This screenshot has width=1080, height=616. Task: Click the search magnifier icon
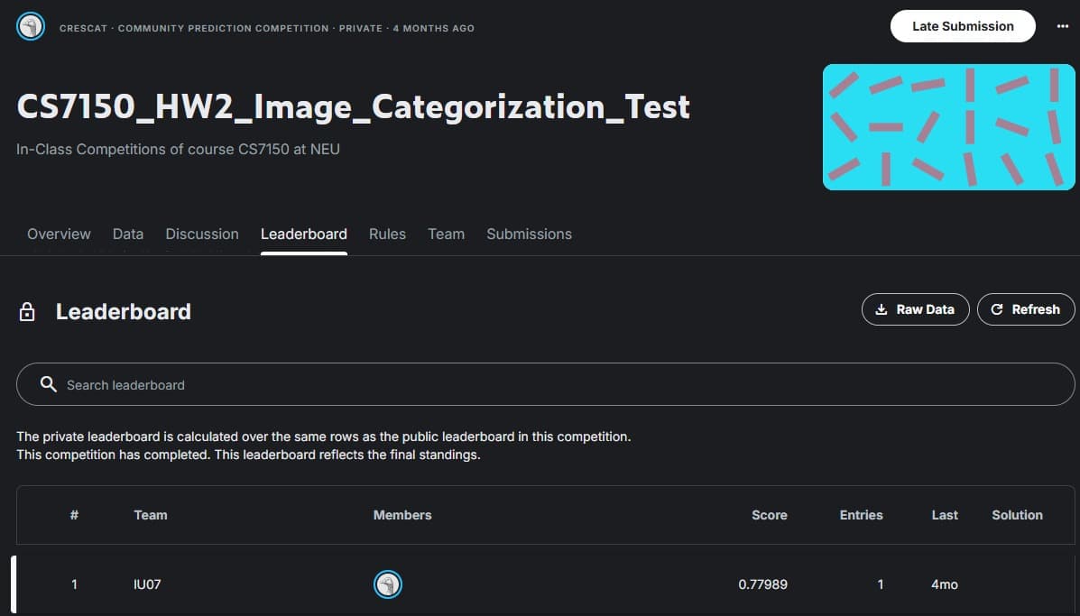pyautogui.click(x=48, y=384)
